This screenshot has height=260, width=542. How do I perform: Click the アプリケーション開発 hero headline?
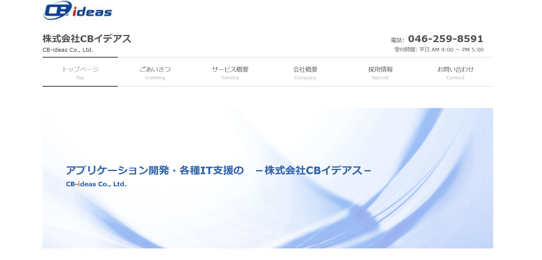218,170
